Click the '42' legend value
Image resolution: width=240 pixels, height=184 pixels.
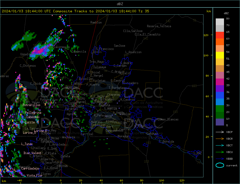coord(228,79)
